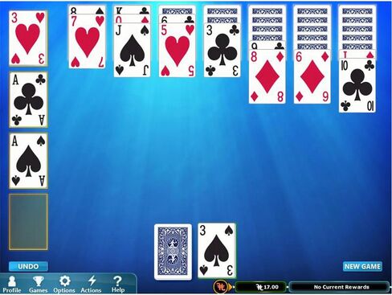Click the UNDO button

click(x=28, y=266)
